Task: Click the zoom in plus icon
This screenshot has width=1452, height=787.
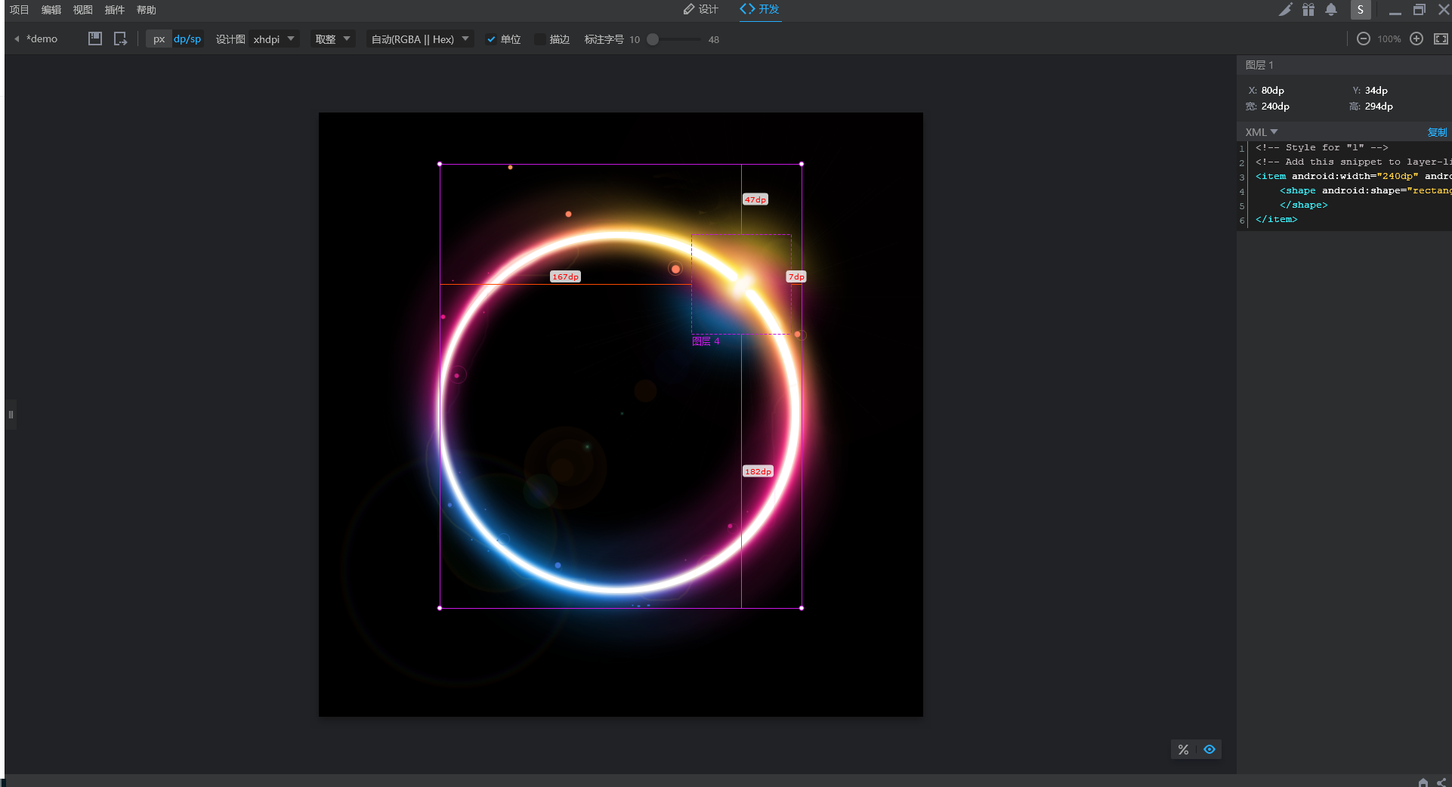Action: [1416, 39]
